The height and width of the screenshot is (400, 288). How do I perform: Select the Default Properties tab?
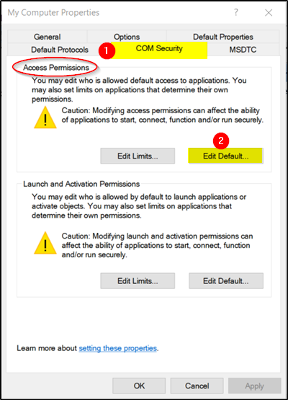223,37
